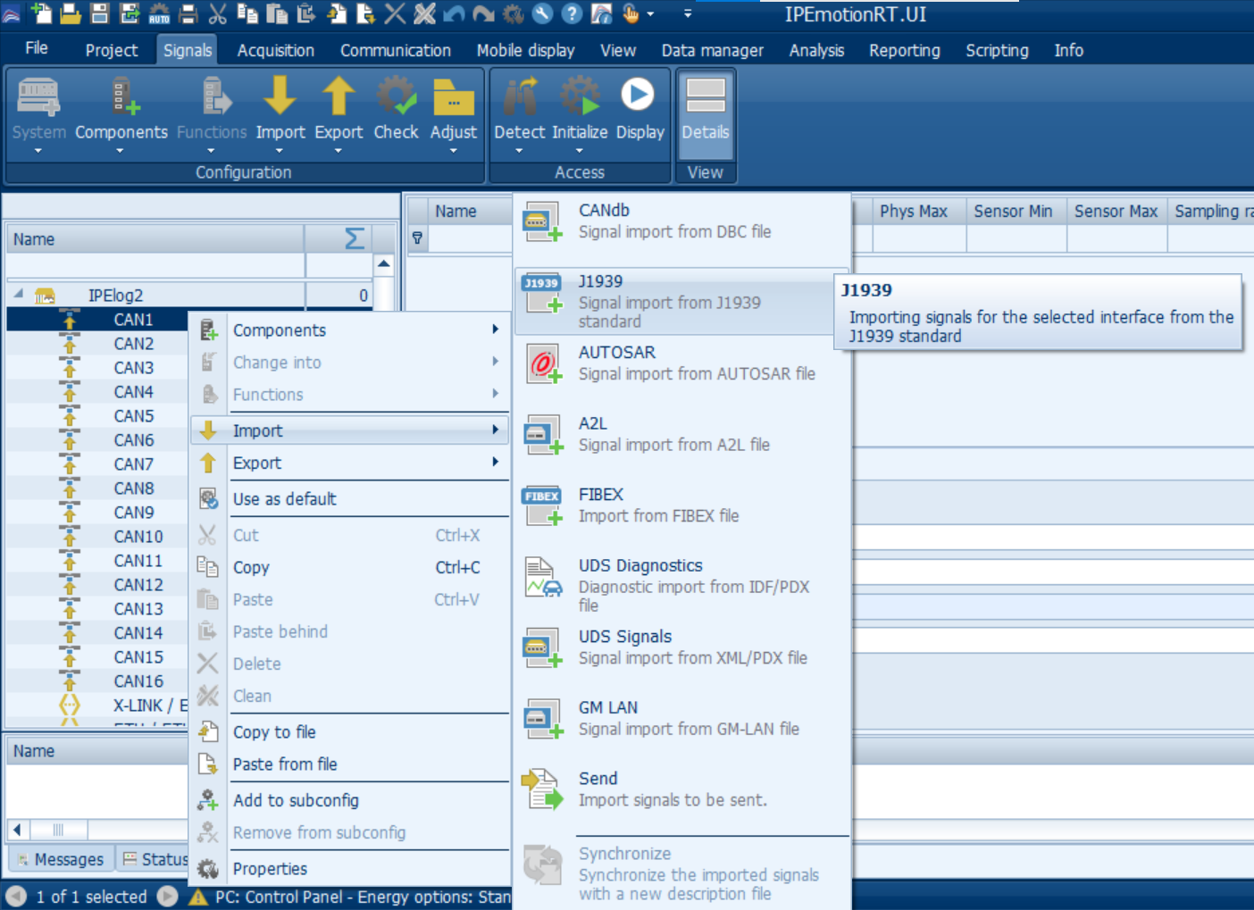Select CAN5 in the tree
Image resolution: width=1254 pixels, height=910 pixels.
coord(133,416)
